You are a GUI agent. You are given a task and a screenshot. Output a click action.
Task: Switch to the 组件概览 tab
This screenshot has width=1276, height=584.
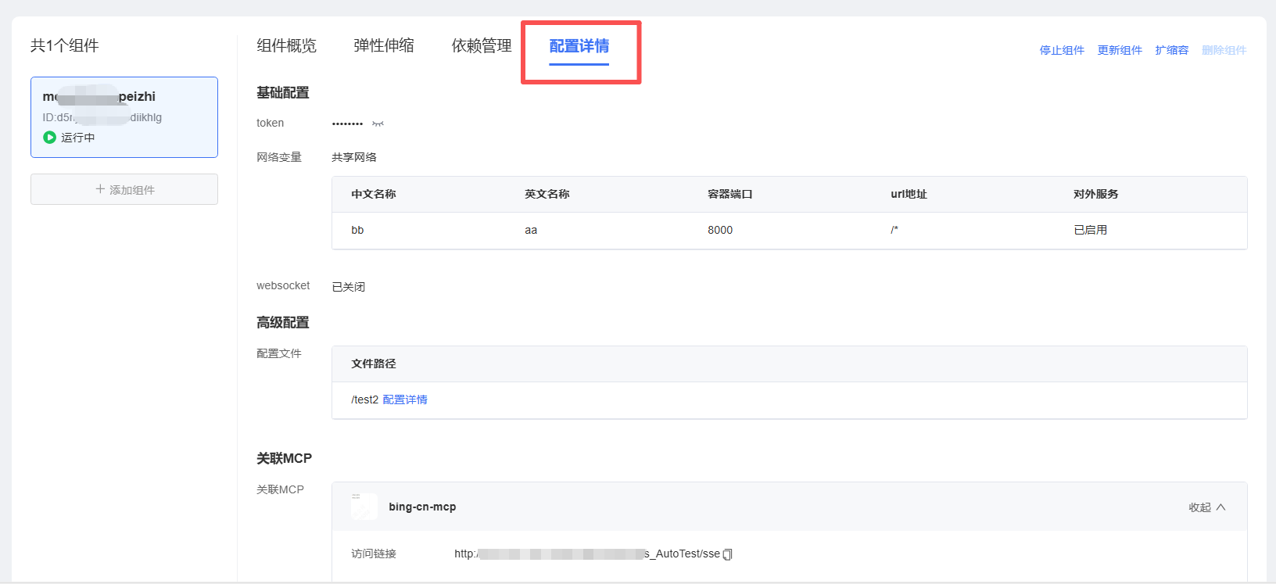pyautogui.click(x=286, y=46)
